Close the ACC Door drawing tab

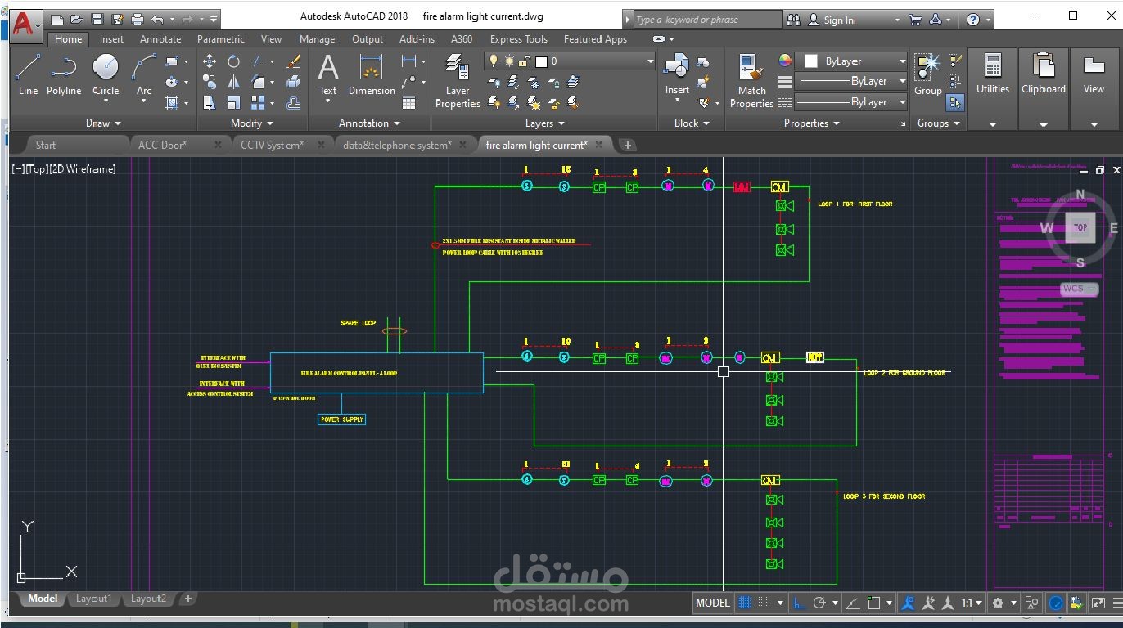(x=218, y=145)
